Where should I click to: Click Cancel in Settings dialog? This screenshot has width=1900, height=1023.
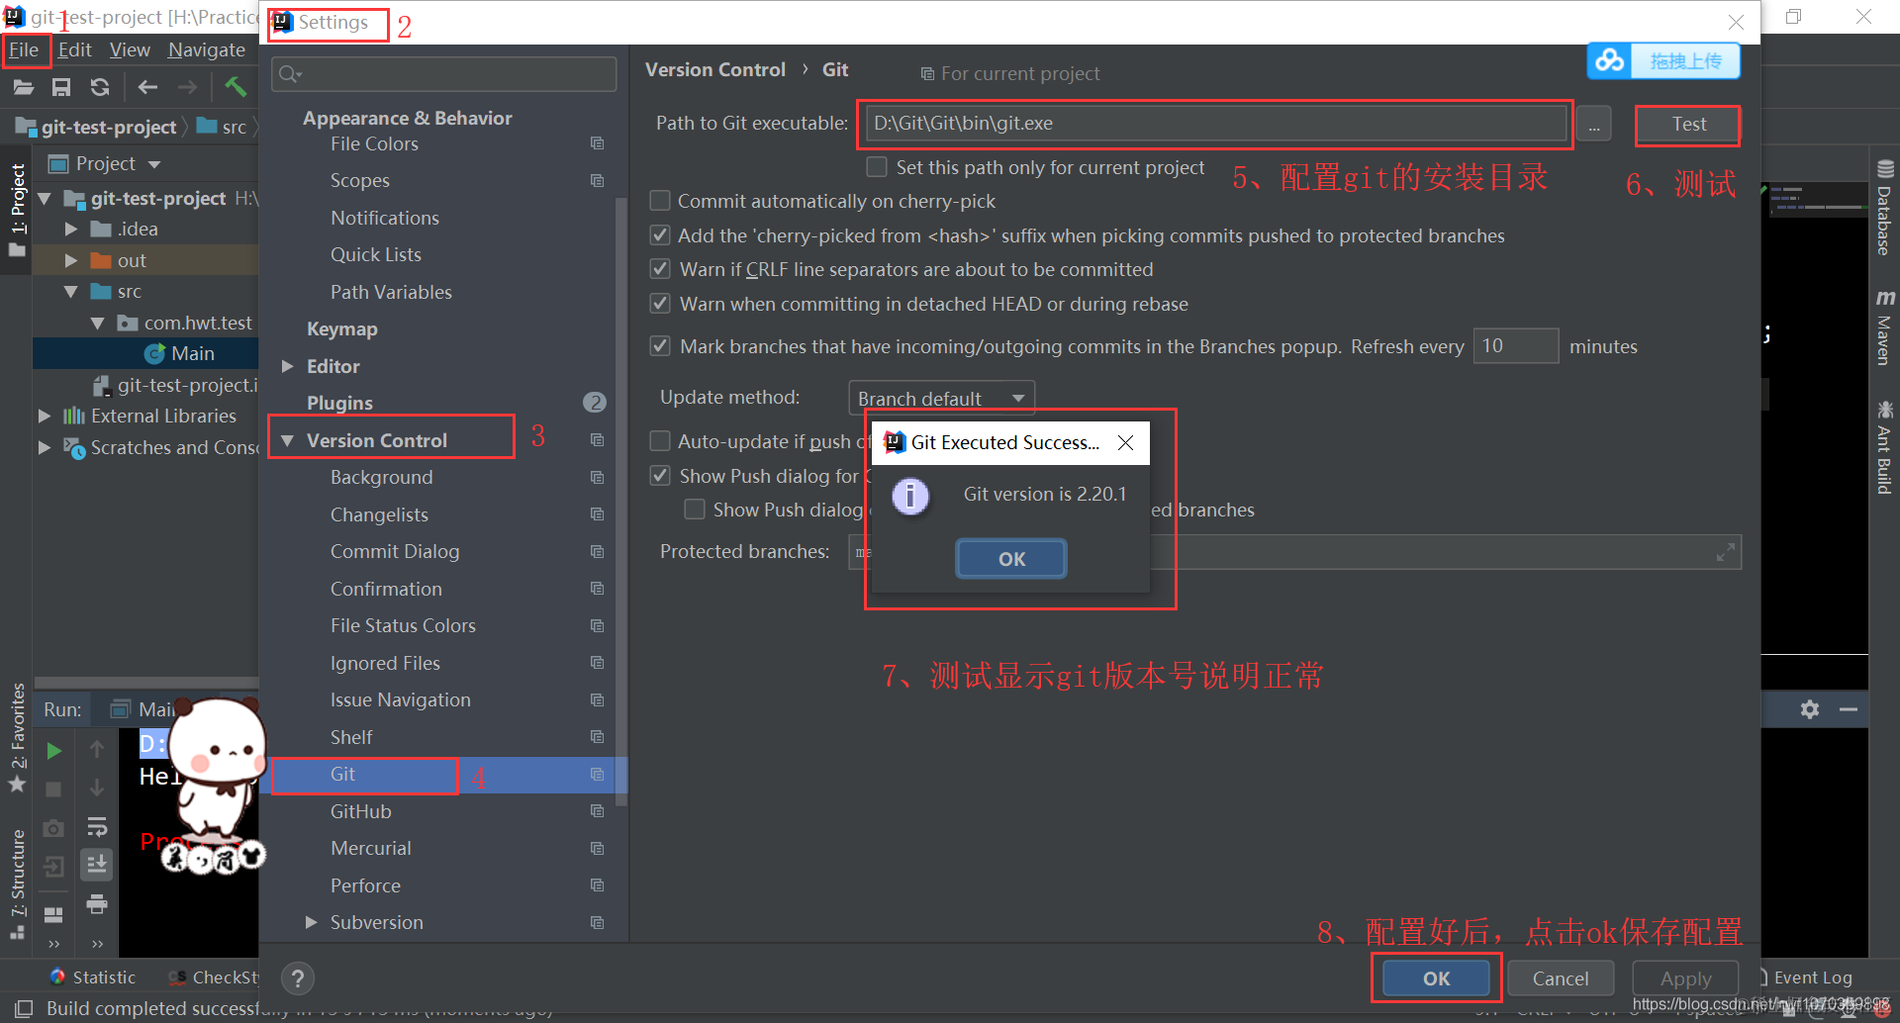point(1561,978)
